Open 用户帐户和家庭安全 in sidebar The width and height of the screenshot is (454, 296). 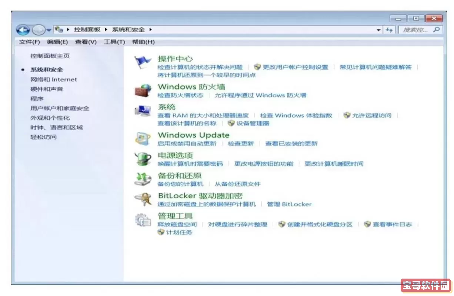coord(60,108)
